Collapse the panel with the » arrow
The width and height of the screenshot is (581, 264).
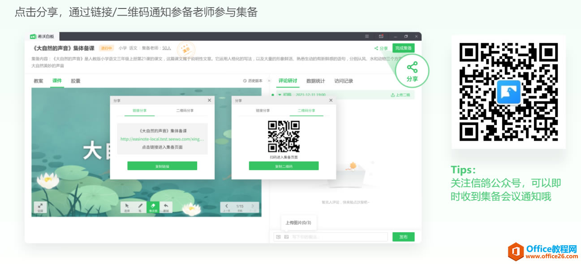pyautogui.click(x=269, y=81)
